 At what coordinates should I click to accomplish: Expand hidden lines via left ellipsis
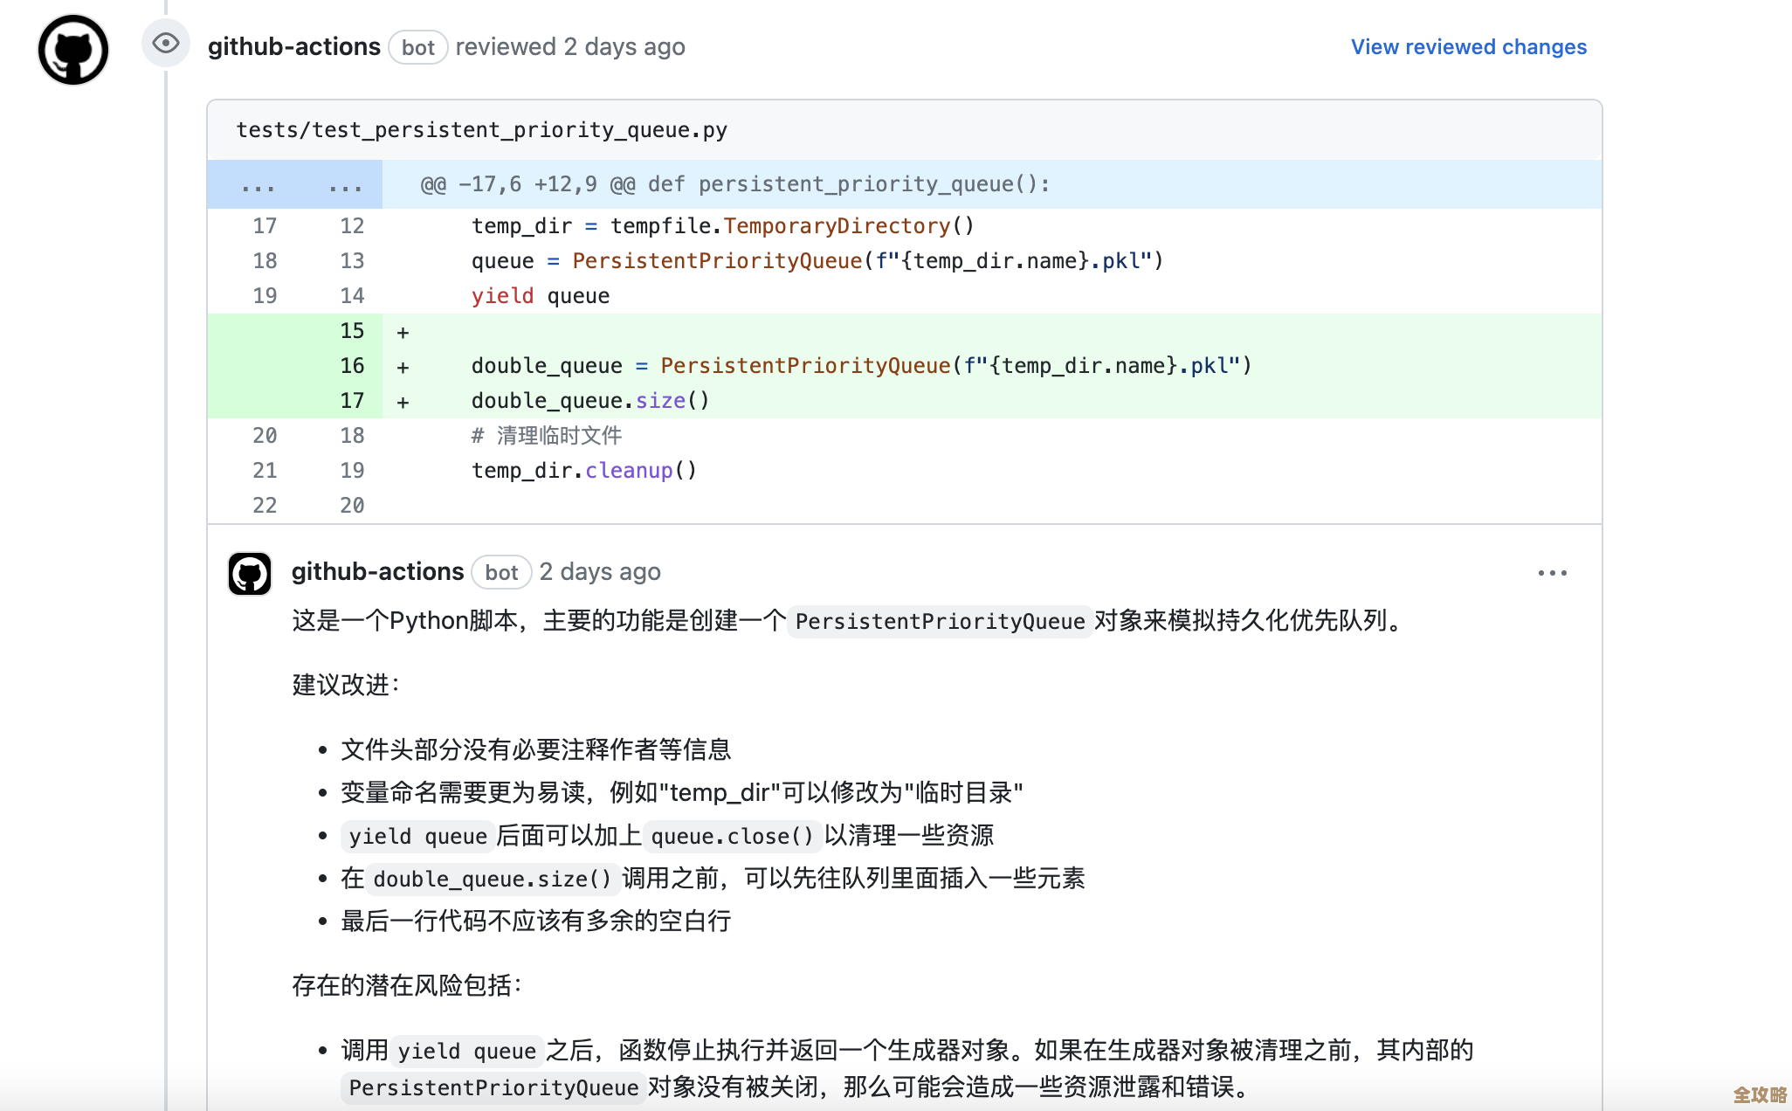(x=258, y=185)
